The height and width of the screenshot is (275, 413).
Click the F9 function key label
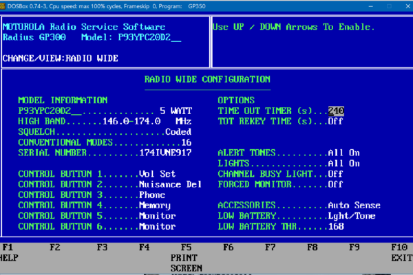pos(354,247)
